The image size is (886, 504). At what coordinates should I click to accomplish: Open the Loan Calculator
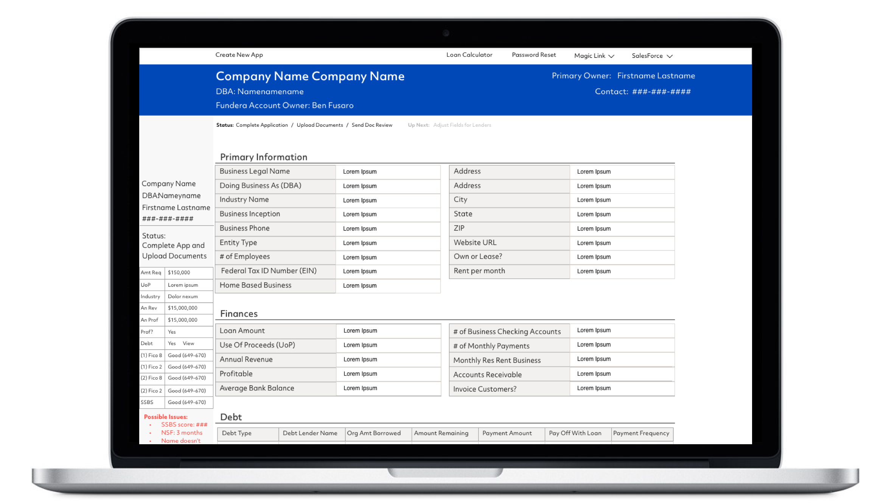[x=469, y=55]
